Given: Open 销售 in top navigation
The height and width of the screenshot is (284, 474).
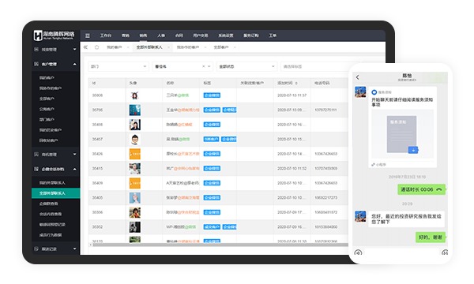Looking at the screenshot, I should (143, 35).
